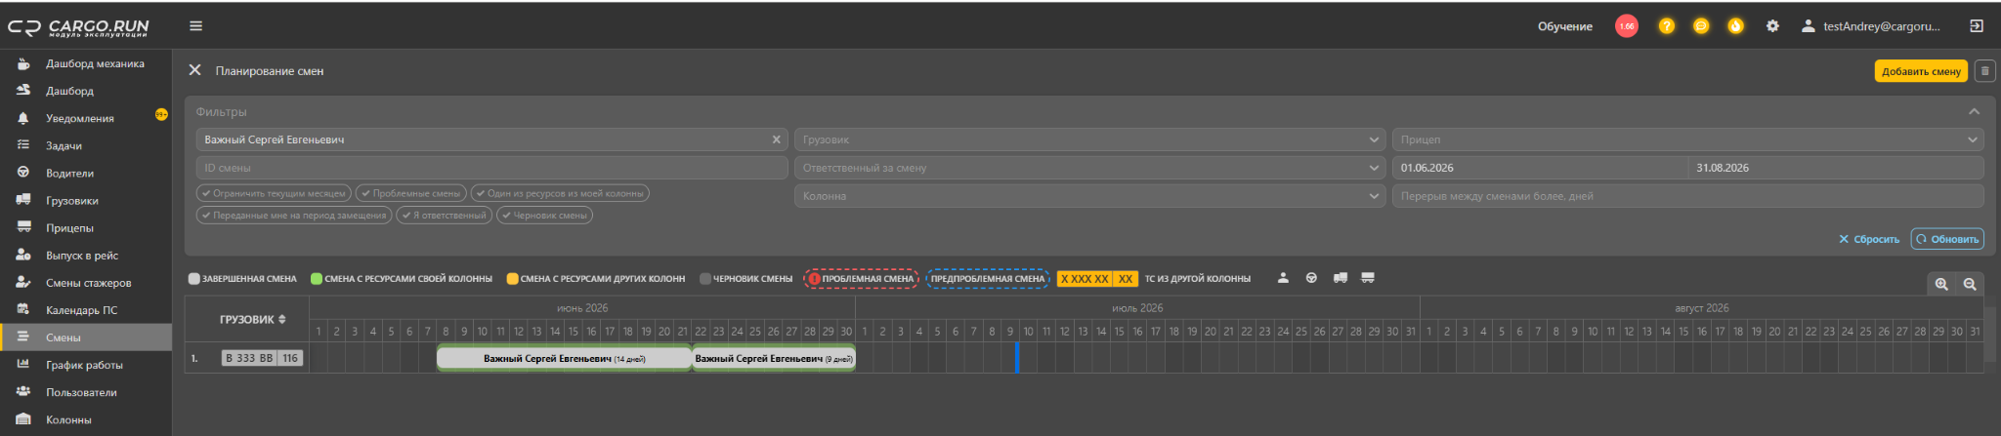This screenshot has width=2001, height=436.
Task: Click the trash icon beside Добавить смену
Action: click(1984, 71)
